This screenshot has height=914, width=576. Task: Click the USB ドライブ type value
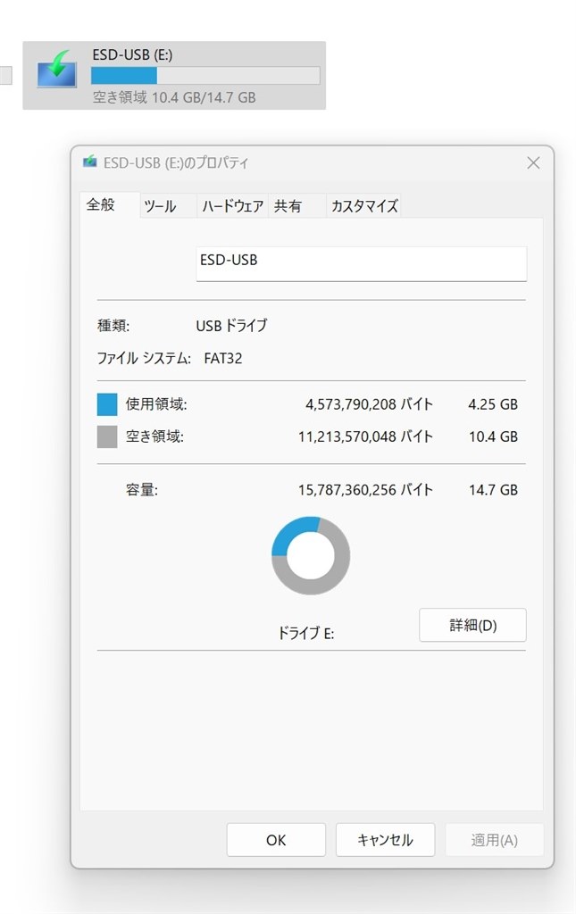(231, 325)
